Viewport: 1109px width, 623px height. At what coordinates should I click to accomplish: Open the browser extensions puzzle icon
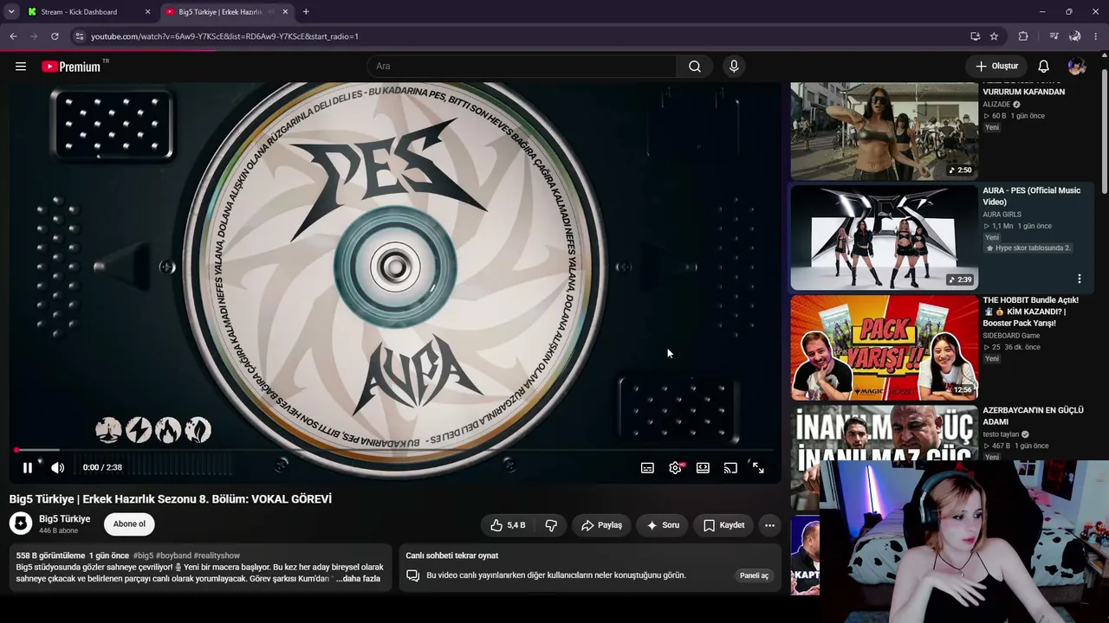click(x=1023, y=36)
